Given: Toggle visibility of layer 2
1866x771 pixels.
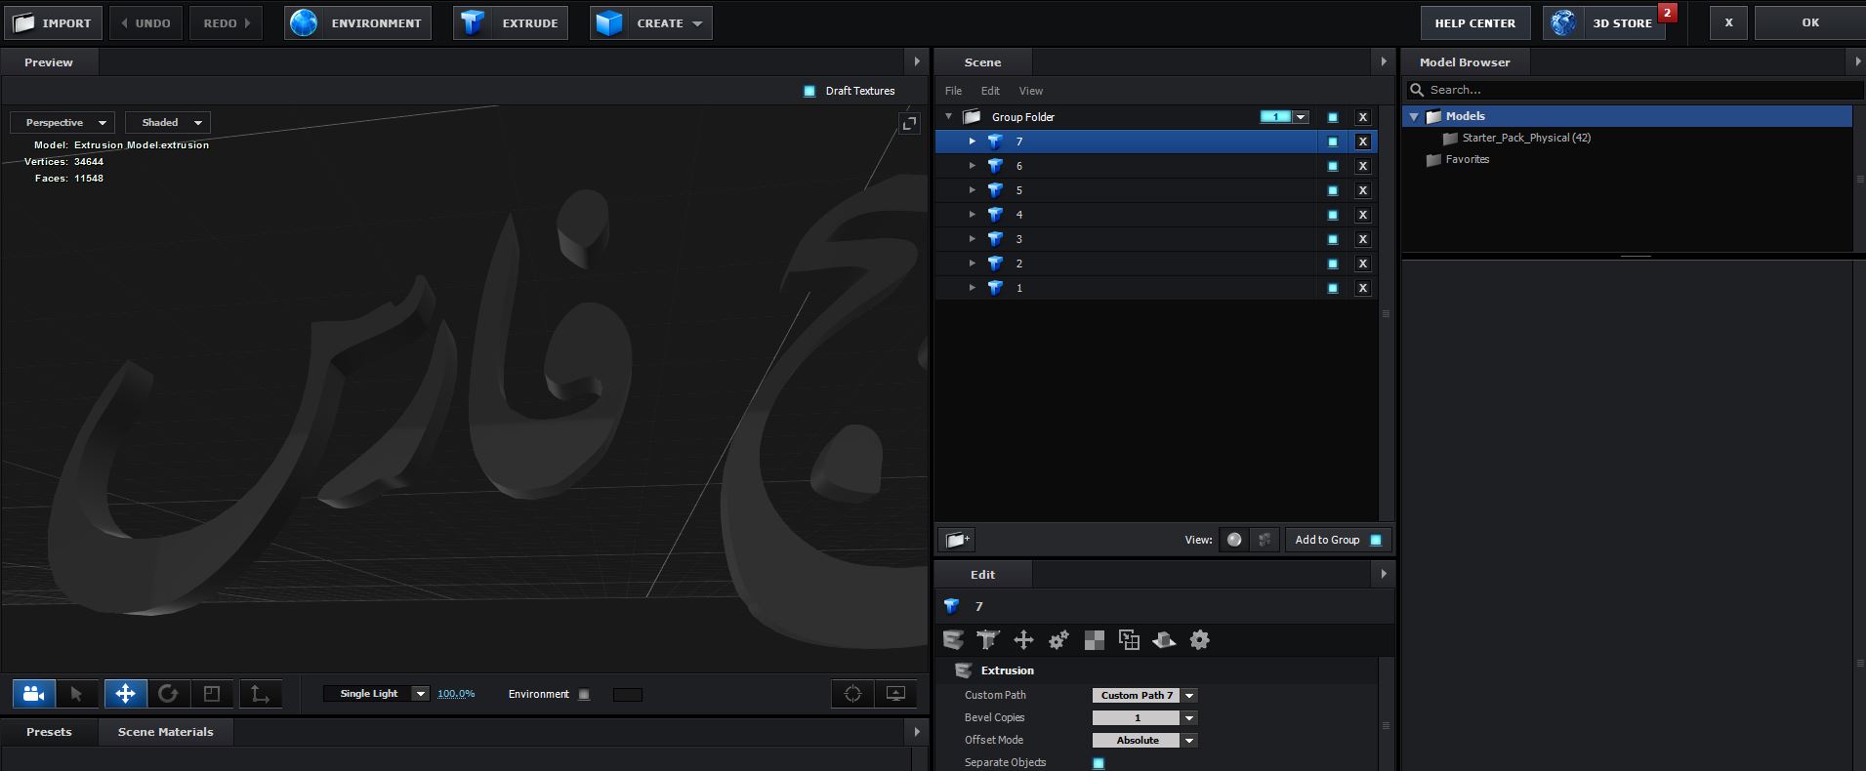Looking at the screenshot, I should (x=1333, y=264).
